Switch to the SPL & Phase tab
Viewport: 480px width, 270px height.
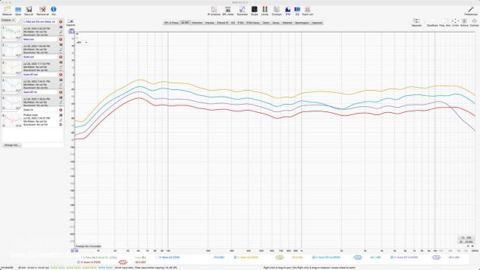pos(171,23)
